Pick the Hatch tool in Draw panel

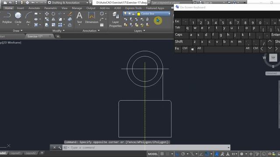coord(36,25)
